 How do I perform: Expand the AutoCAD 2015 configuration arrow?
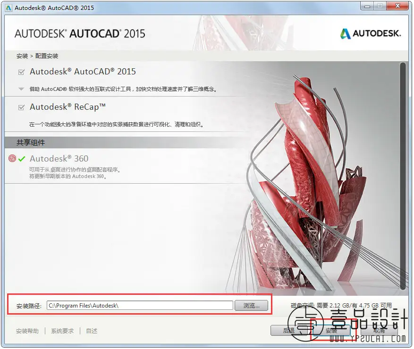click(21, 89)
